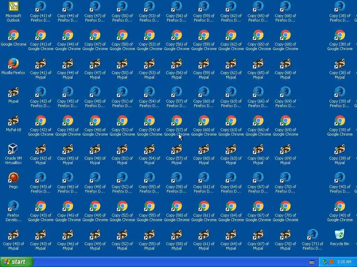
Task: Select Copy (41) of Google Chrome icon
Action: click(x=40, y=35)
